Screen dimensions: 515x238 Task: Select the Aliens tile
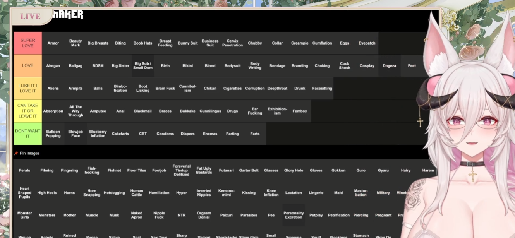coord(53,88)
